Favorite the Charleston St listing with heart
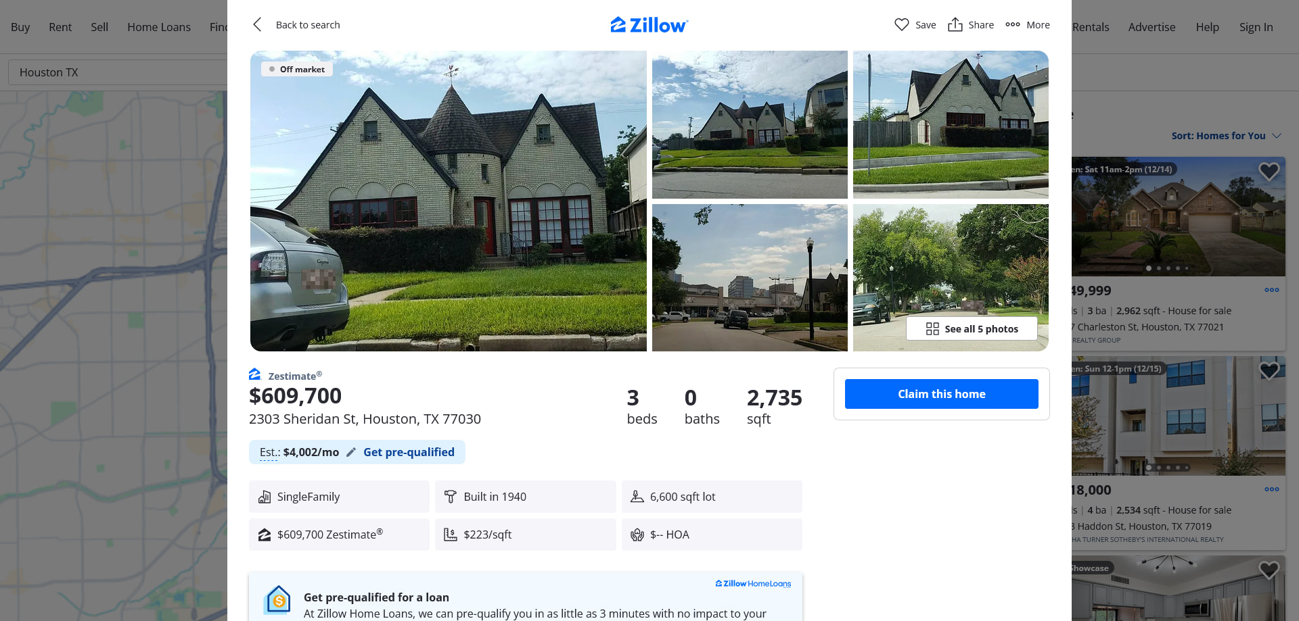The image size is (1299, 621). pyautogui.click(x=1269, y=172)
